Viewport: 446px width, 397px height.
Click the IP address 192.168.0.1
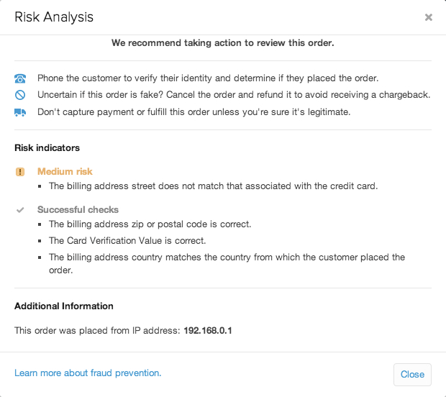[x=209, y=331]
